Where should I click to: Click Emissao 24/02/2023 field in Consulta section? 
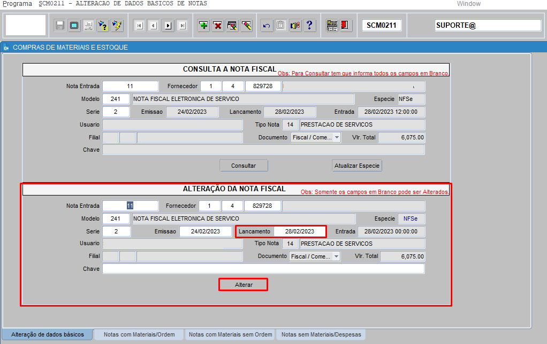pos(192,112)
